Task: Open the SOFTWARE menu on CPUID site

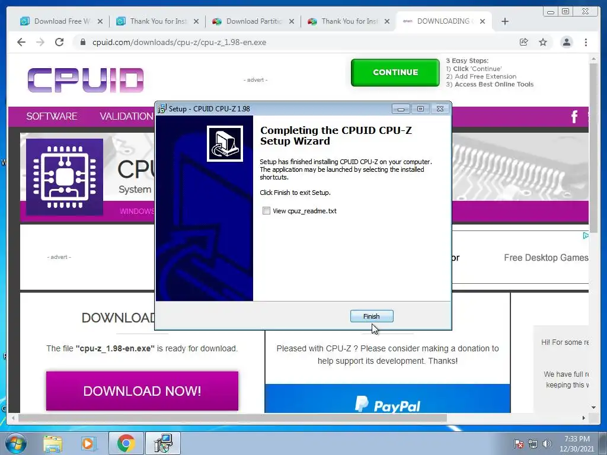Action: (52, 116)
